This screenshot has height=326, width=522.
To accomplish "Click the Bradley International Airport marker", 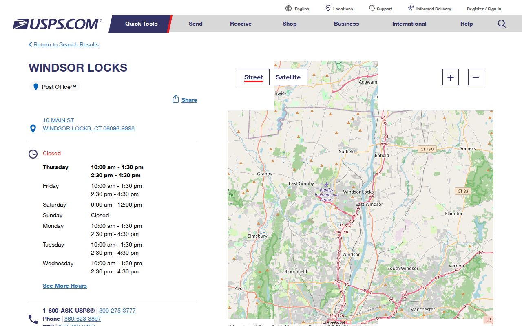I will [x=326, y=185].
